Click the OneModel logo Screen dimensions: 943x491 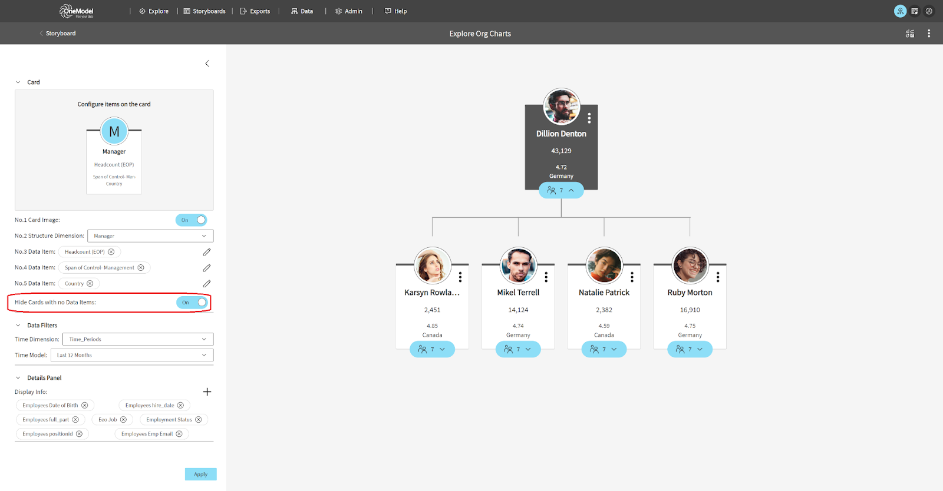coord(77,11)
